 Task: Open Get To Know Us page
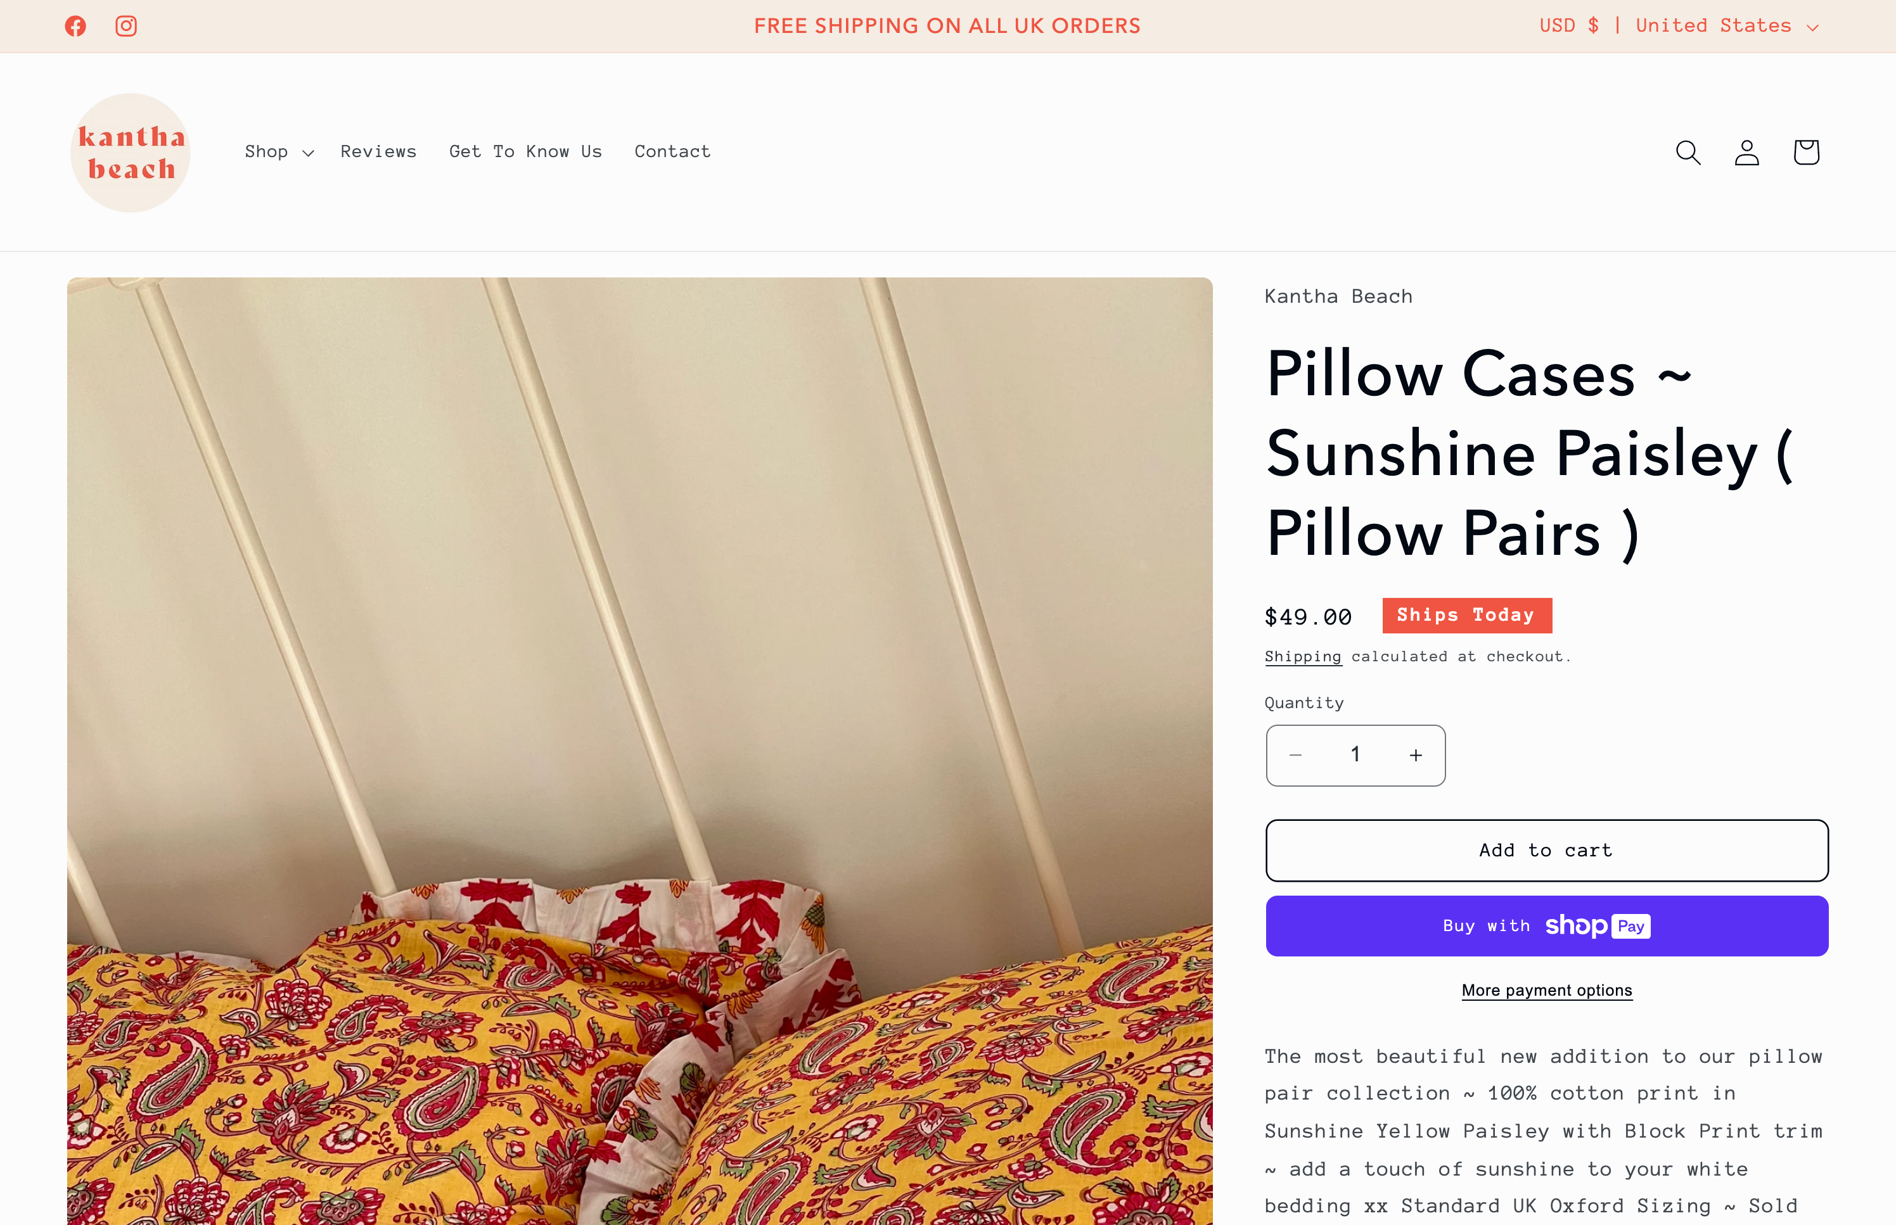526,152
